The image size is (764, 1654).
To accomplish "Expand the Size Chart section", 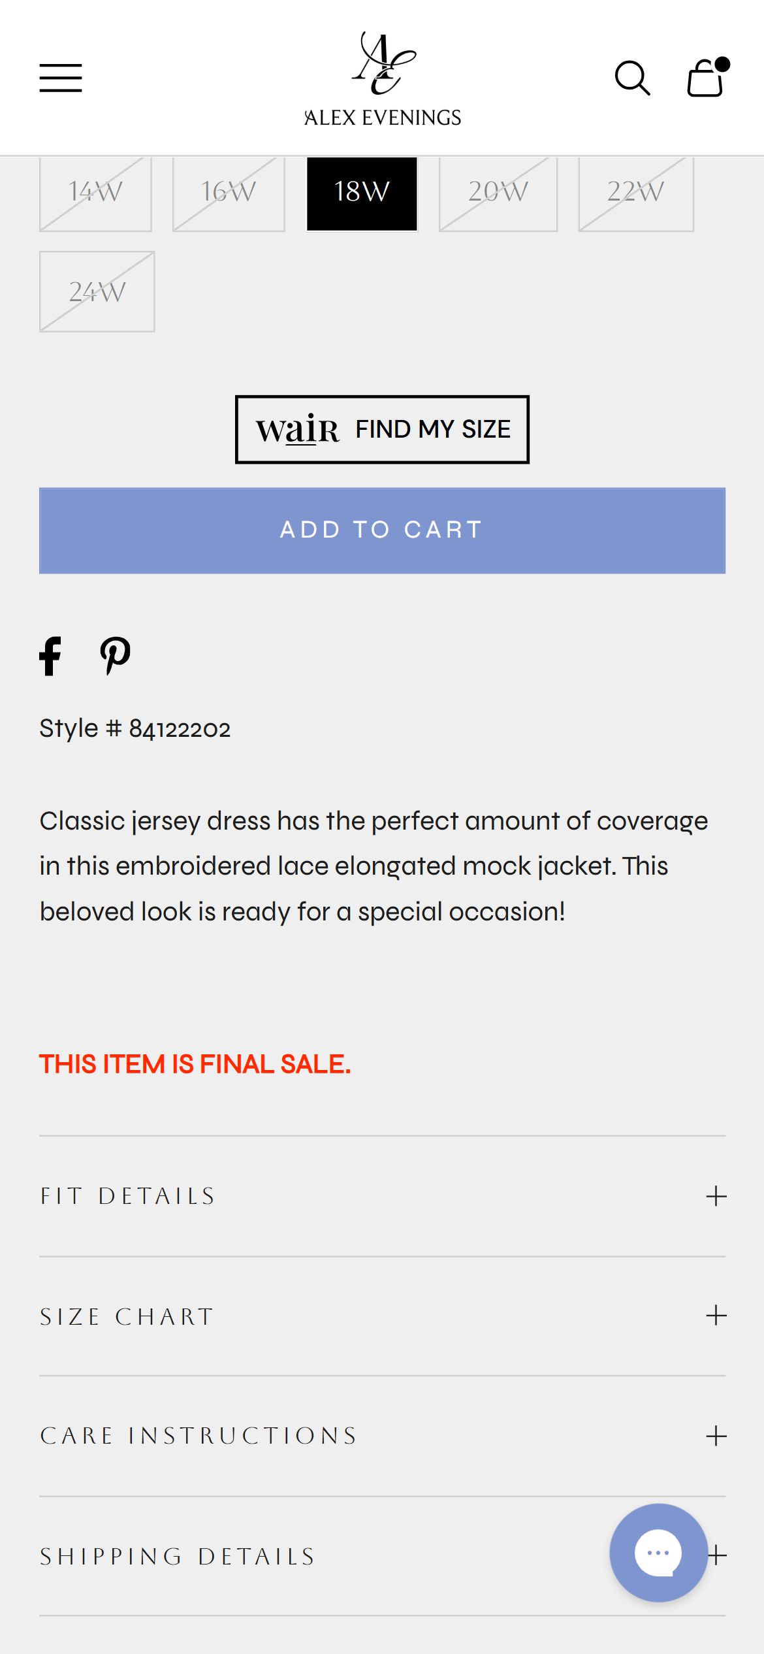I will click(x=383, y=1316).
